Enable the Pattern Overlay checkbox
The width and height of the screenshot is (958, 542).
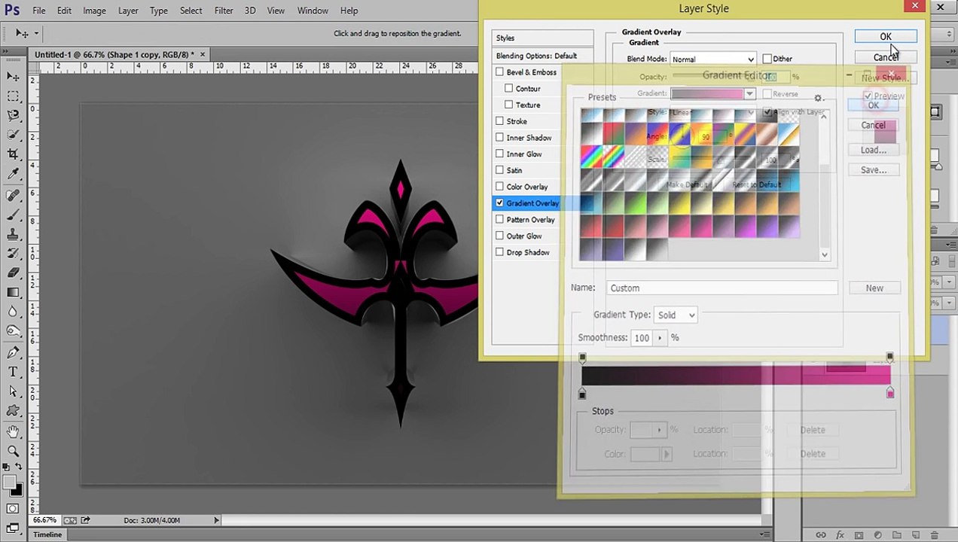(499, 219)
